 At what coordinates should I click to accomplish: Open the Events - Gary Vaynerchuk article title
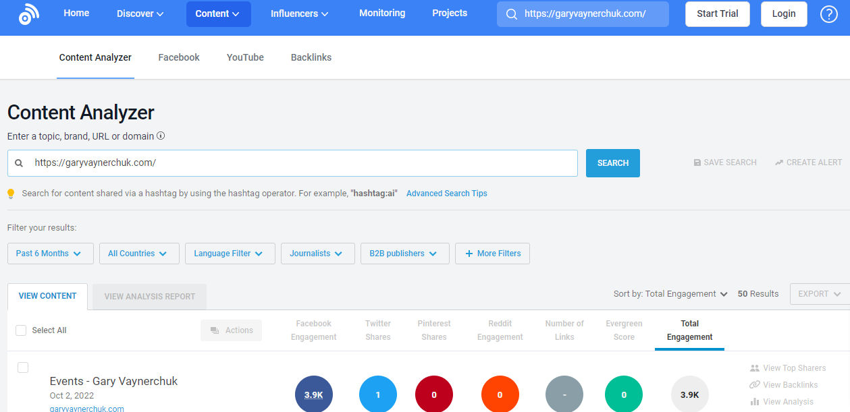pyautogui.click(x=113, y=381)
